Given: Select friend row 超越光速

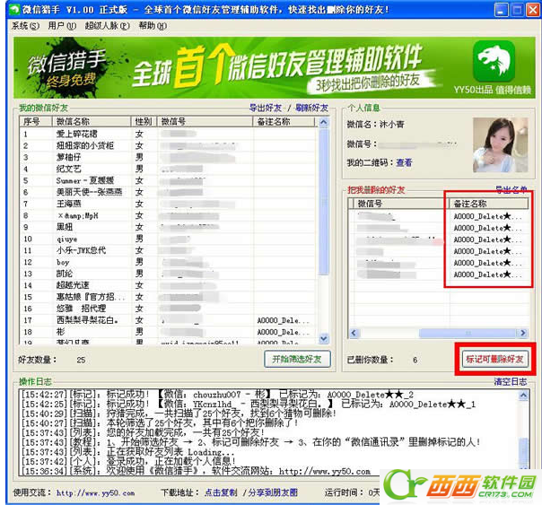Looking at the screenshot, I should (x=169, y=285).
